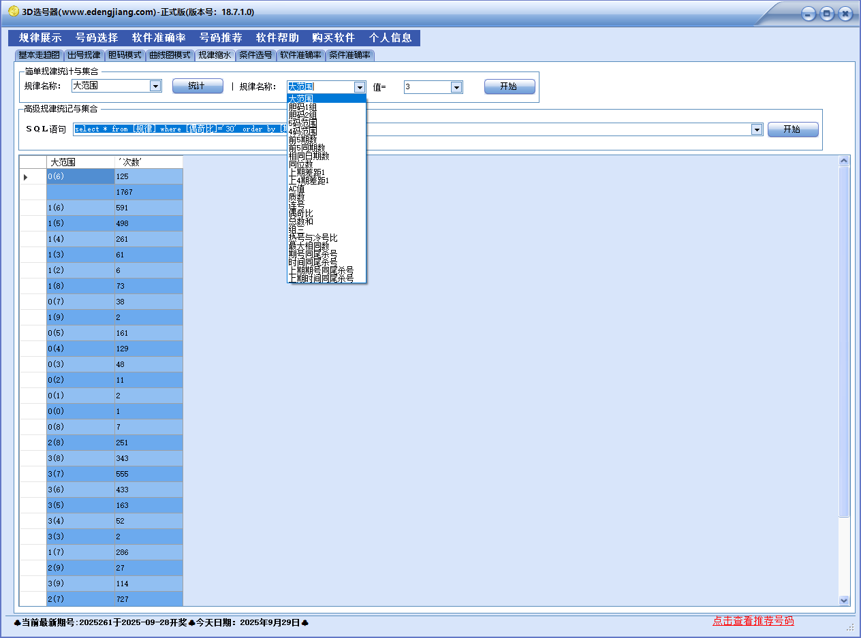Expand the SQL语句 combo box arrow
The height and width of the screenshot is (638, 861).
[756, 129]
